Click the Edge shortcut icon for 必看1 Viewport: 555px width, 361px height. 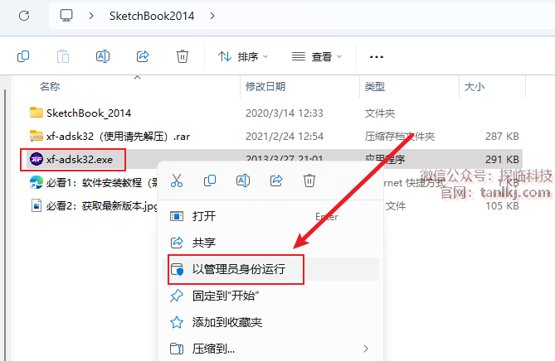37,183
